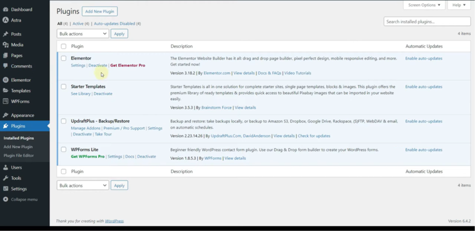Click Get WPForms Pro link
The image size is (475, 231).
click(88, 157)
